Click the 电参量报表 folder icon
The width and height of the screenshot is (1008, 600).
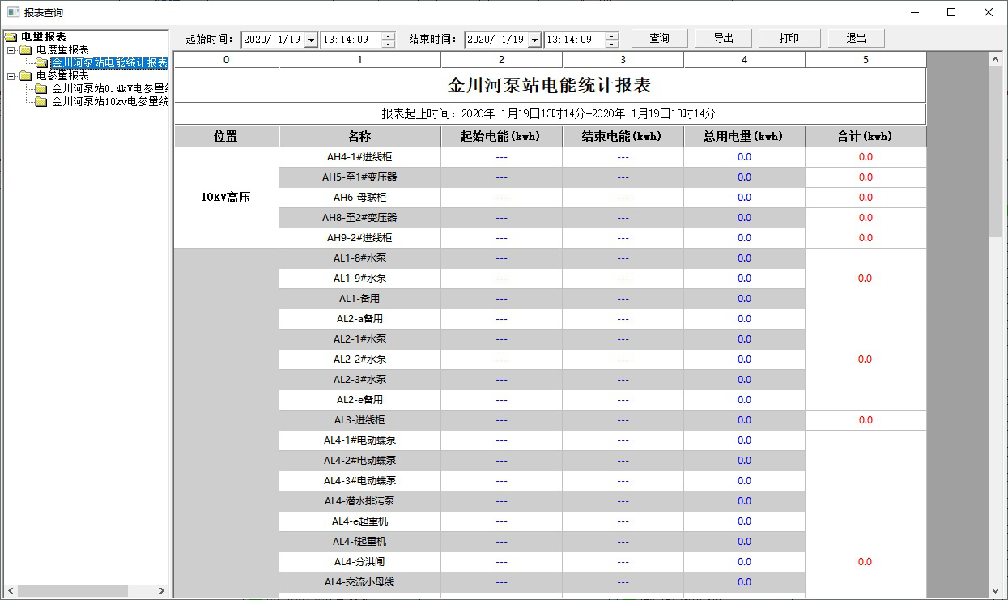tap(26, 76)
